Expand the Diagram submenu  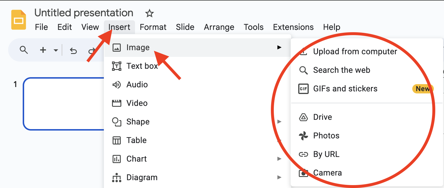142,178
